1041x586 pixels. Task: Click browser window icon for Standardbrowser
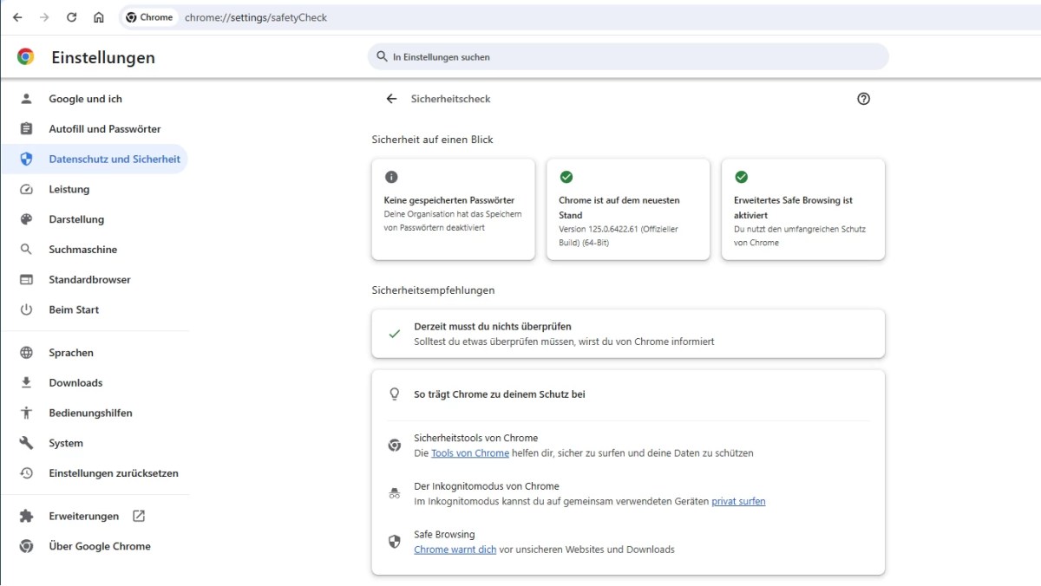point(26,280)
